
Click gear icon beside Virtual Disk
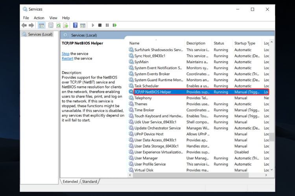[131, 170]
